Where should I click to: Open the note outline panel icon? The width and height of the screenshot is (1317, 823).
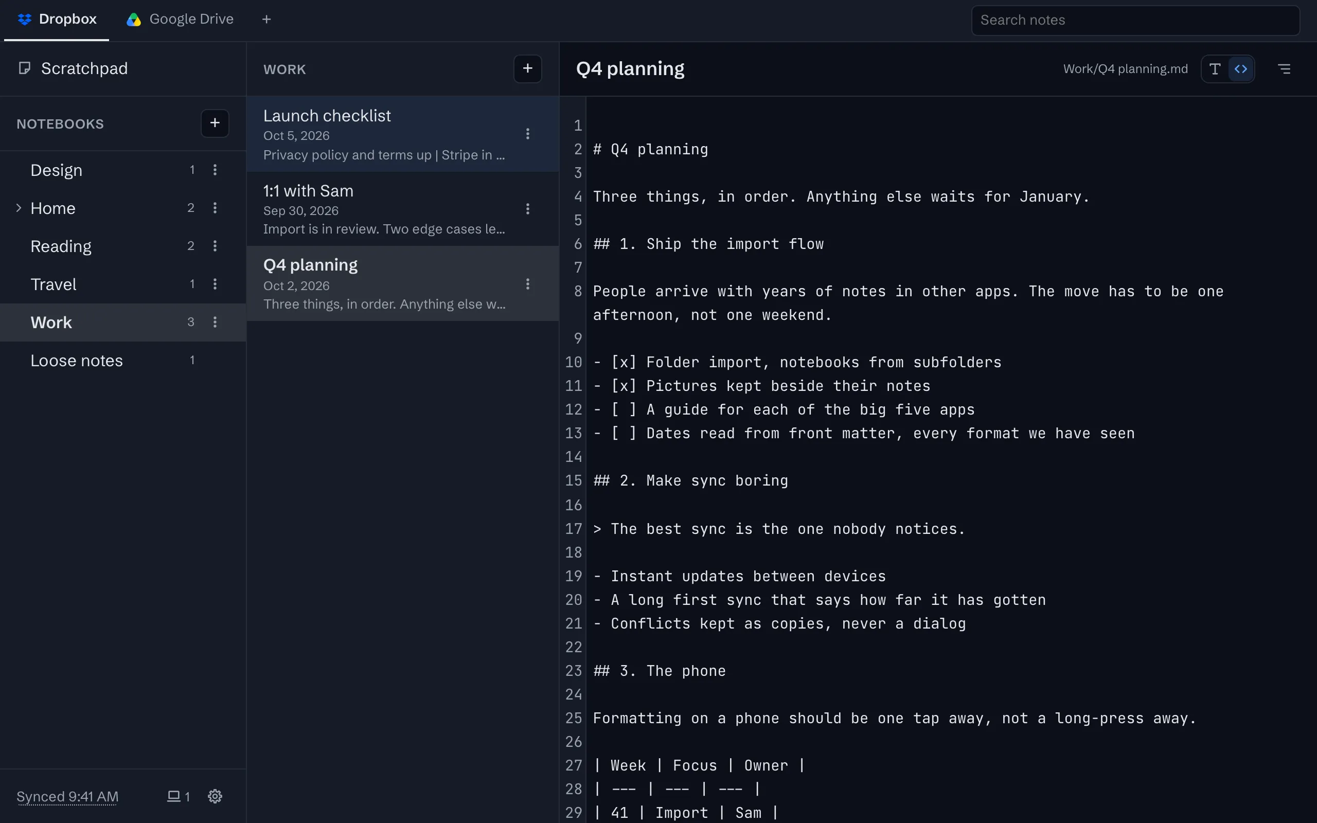coord(1284,68)
